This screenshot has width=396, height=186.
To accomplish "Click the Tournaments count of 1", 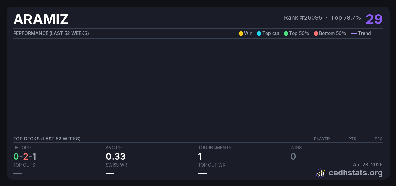I will point(200,156).
